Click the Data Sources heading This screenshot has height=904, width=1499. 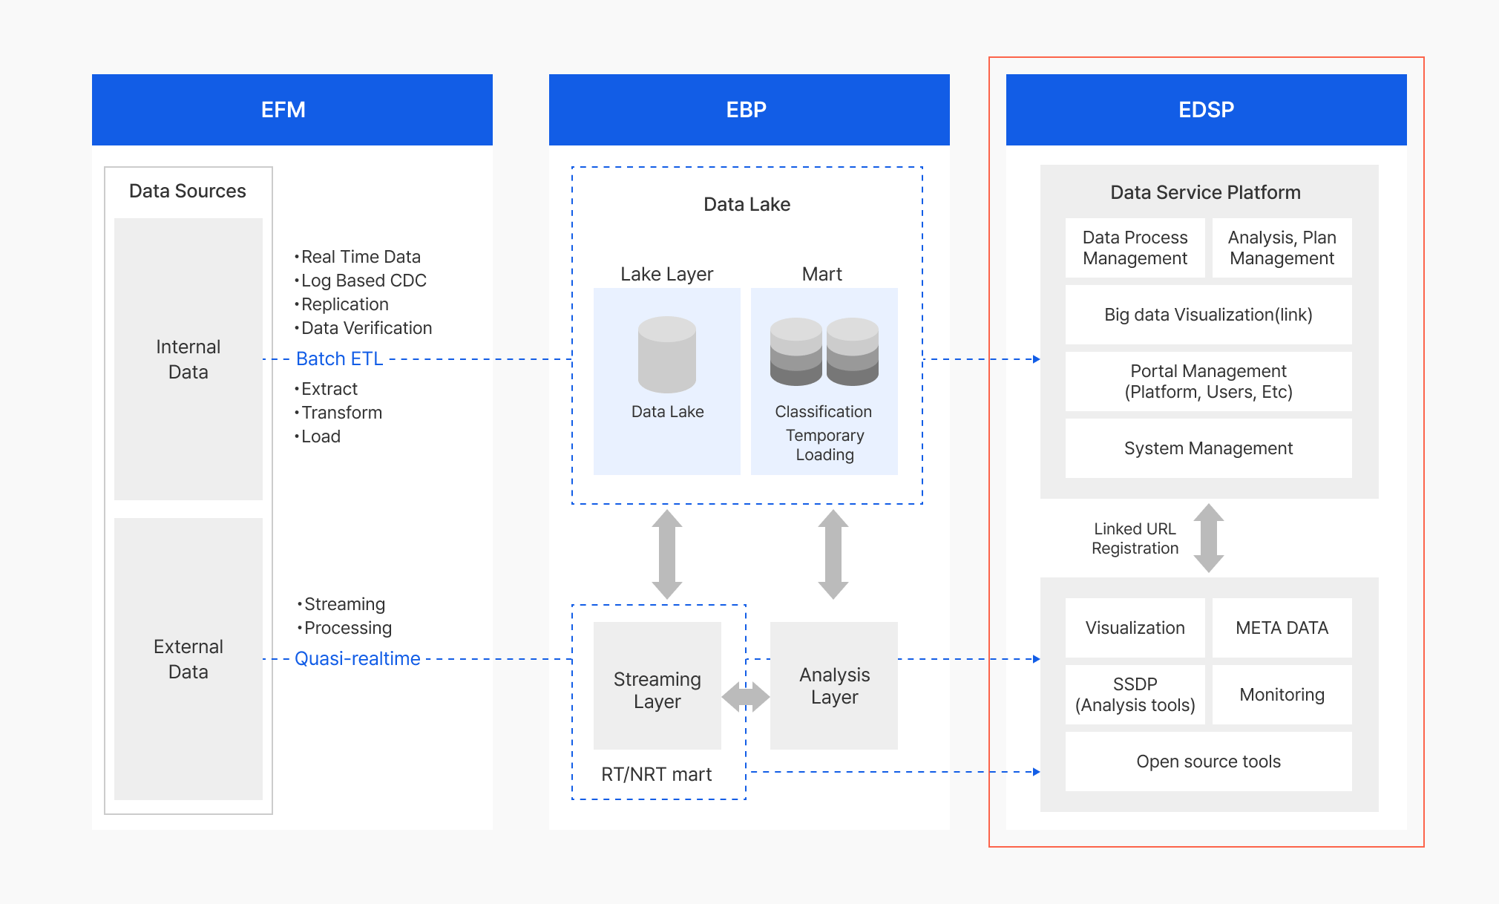(x=188, y=191)
